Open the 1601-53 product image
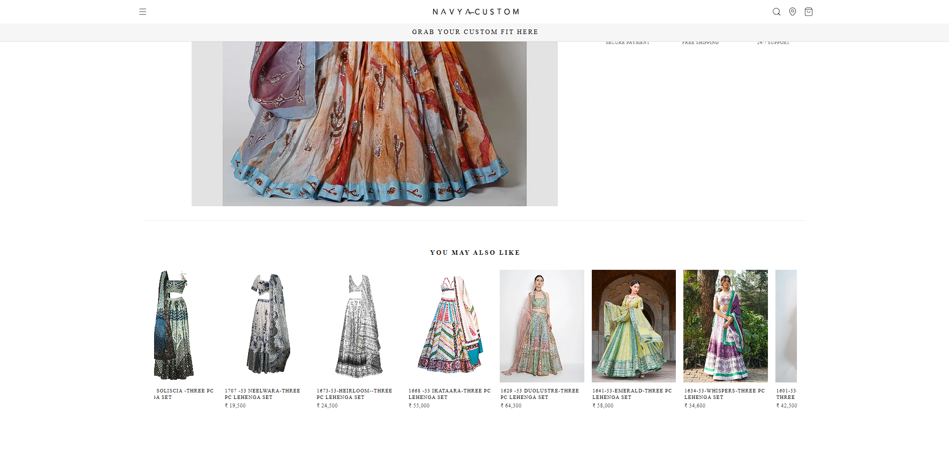The width and height of the screenshot is (949, 454). [x=786, y=326]
